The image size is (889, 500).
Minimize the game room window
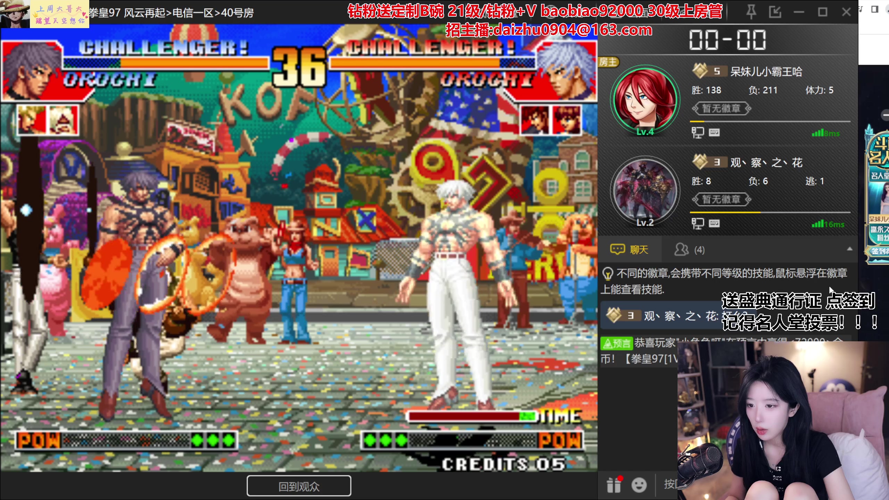point(799,12)
